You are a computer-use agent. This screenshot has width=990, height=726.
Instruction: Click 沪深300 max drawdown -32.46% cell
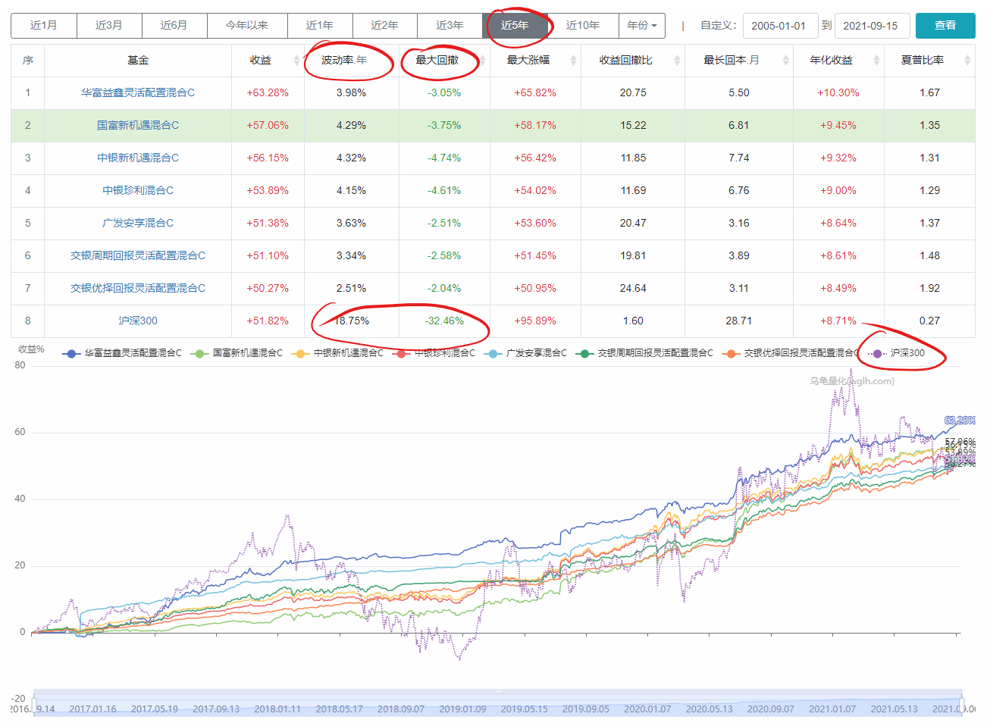(444, 321)
